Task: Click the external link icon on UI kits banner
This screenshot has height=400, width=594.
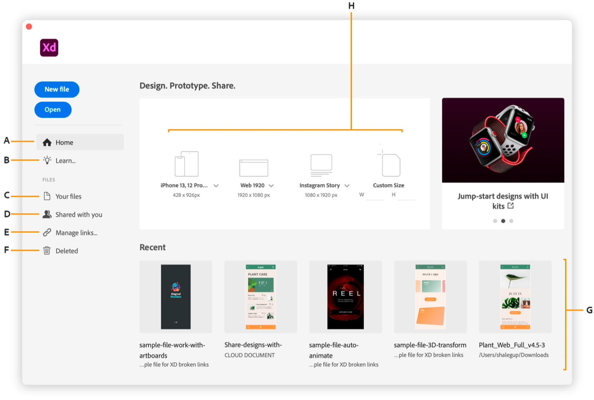Action: [511, 206]
